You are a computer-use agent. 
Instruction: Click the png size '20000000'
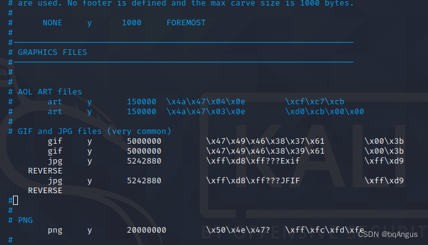click(147, 230)
